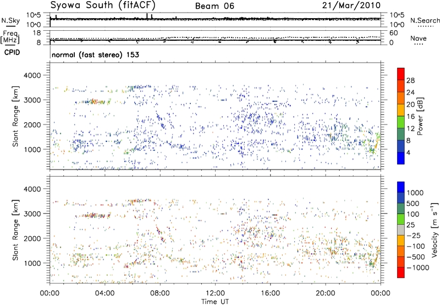
Task: Click the '1000' range tick in the power panel
Action: (x=32, y=150)
